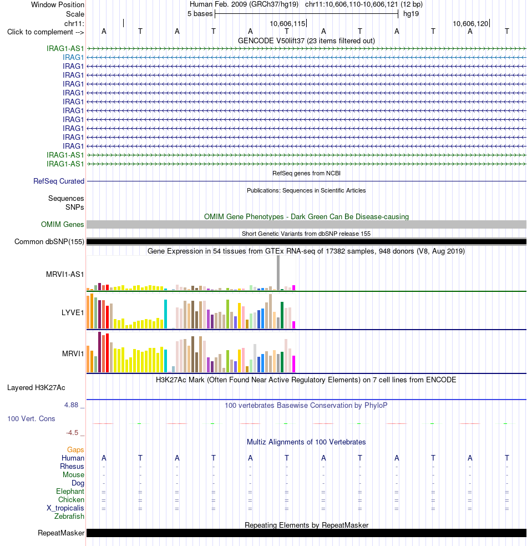Click the GENCODE V50lift37 track title

(306, 41)
